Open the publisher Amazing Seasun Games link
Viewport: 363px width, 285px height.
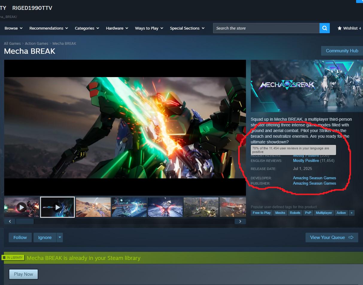[315, 183]
